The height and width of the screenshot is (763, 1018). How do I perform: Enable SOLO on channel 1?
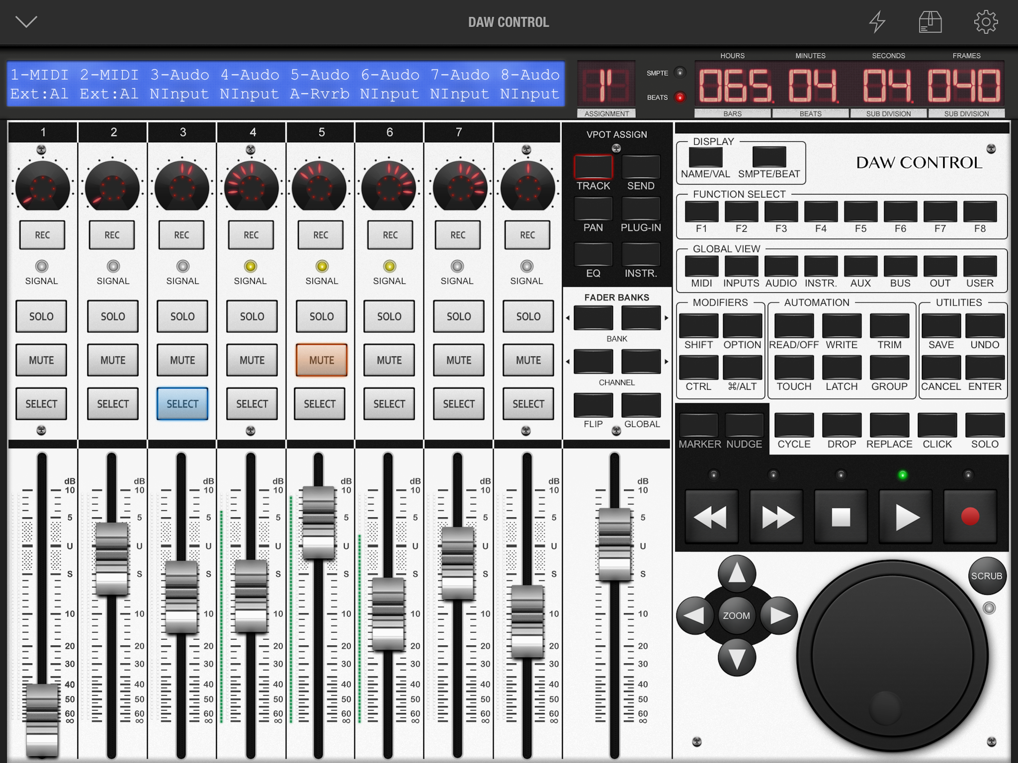click(41, 316)
